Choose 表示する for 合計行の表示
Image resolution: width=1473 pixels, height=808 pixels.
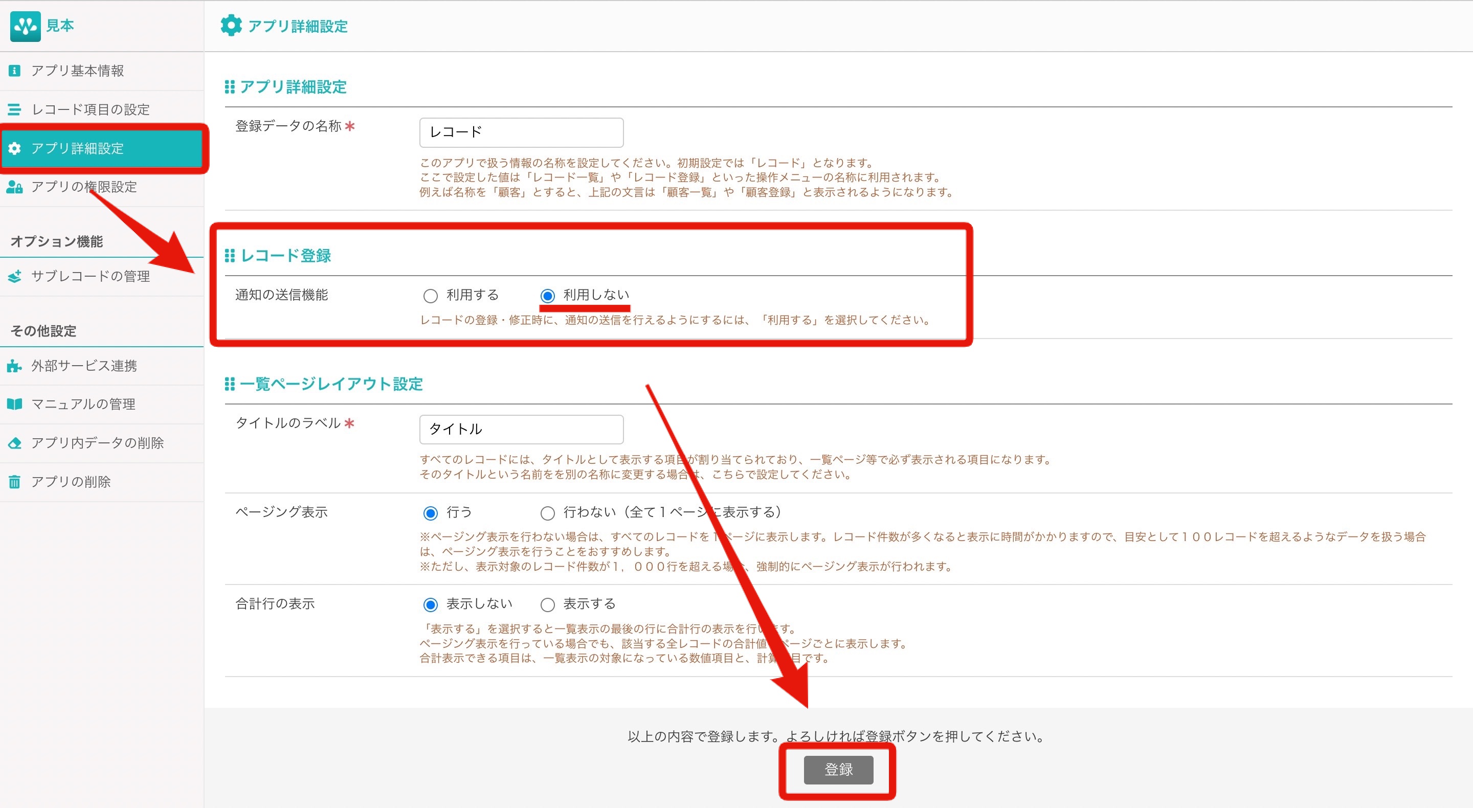pyautogui.click(x=547, y=604)
